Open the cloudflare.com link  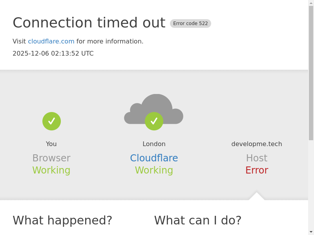coord(51,42)
